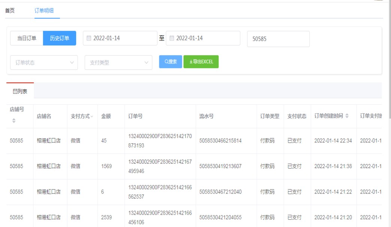Expand the 支付类型 dropdown
This screenshot has height=227, width=391.
[x=118, y=63]
